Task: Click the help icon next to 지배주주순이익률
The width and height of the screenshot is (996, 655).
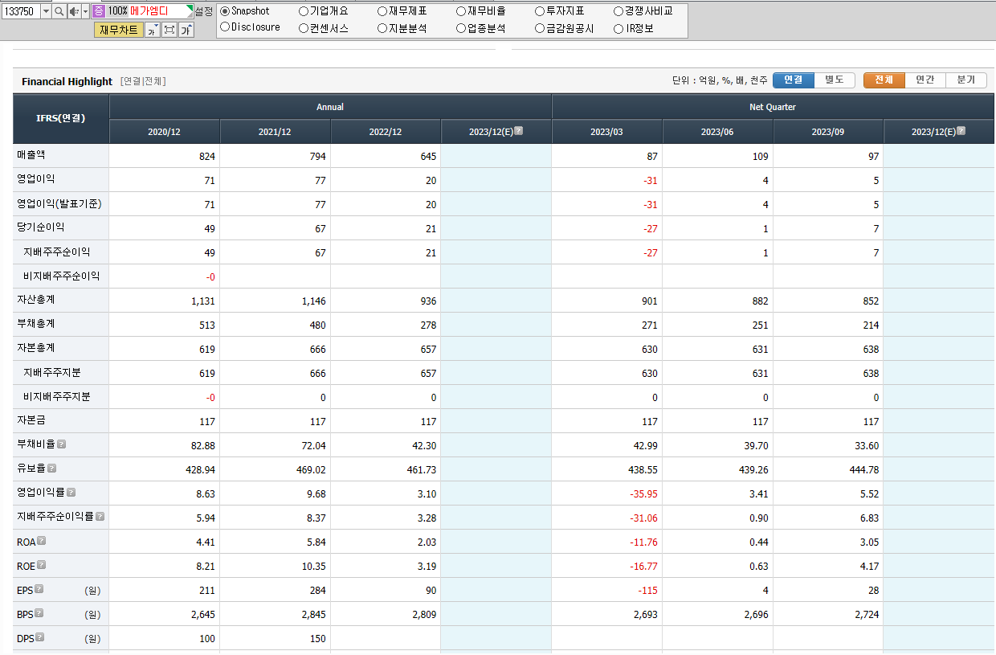Action: click(x=100, y=517)
